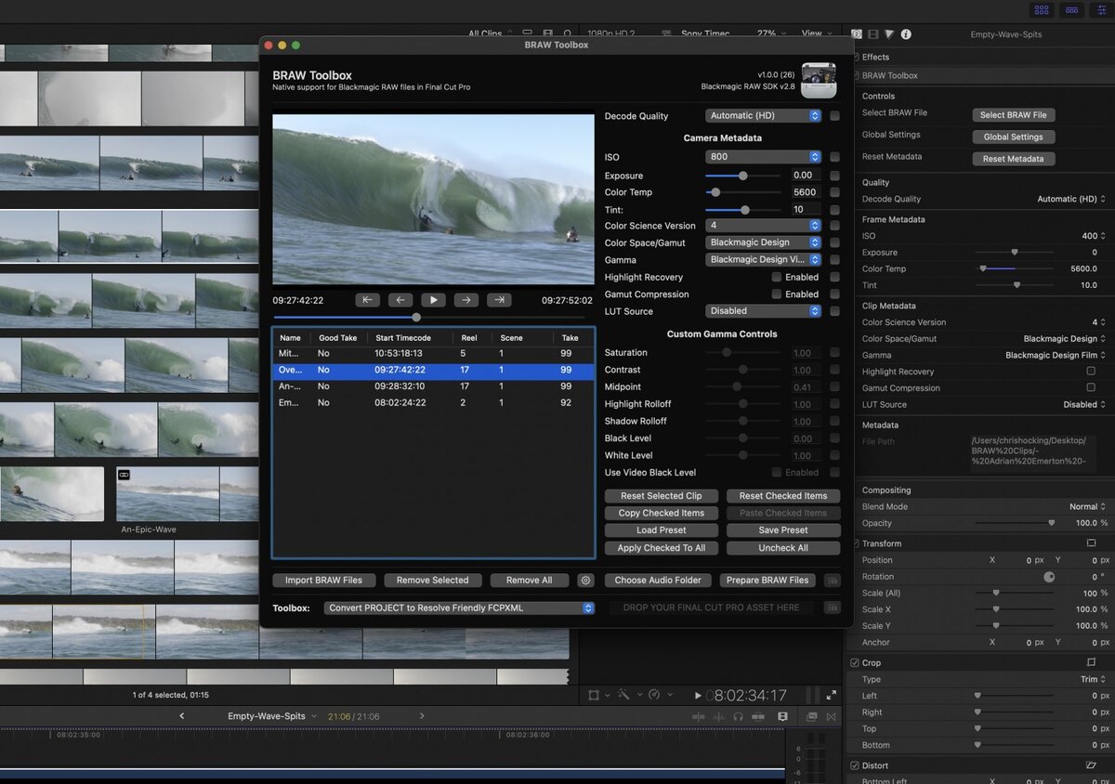
Task: Step forward one frame arrow button
Action: (x=466, y=300)
